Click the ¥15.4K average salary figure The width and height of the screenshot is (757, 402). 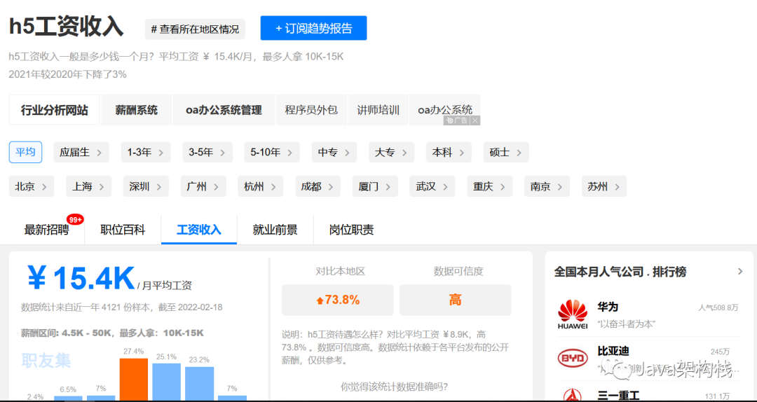point(81,279)
